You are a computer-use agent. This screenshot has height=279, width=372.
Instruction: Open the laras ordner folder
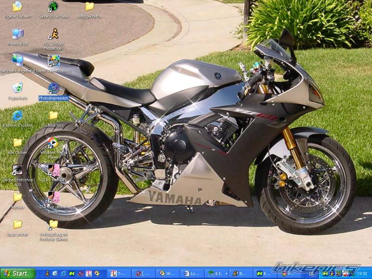tap(18, 228)
